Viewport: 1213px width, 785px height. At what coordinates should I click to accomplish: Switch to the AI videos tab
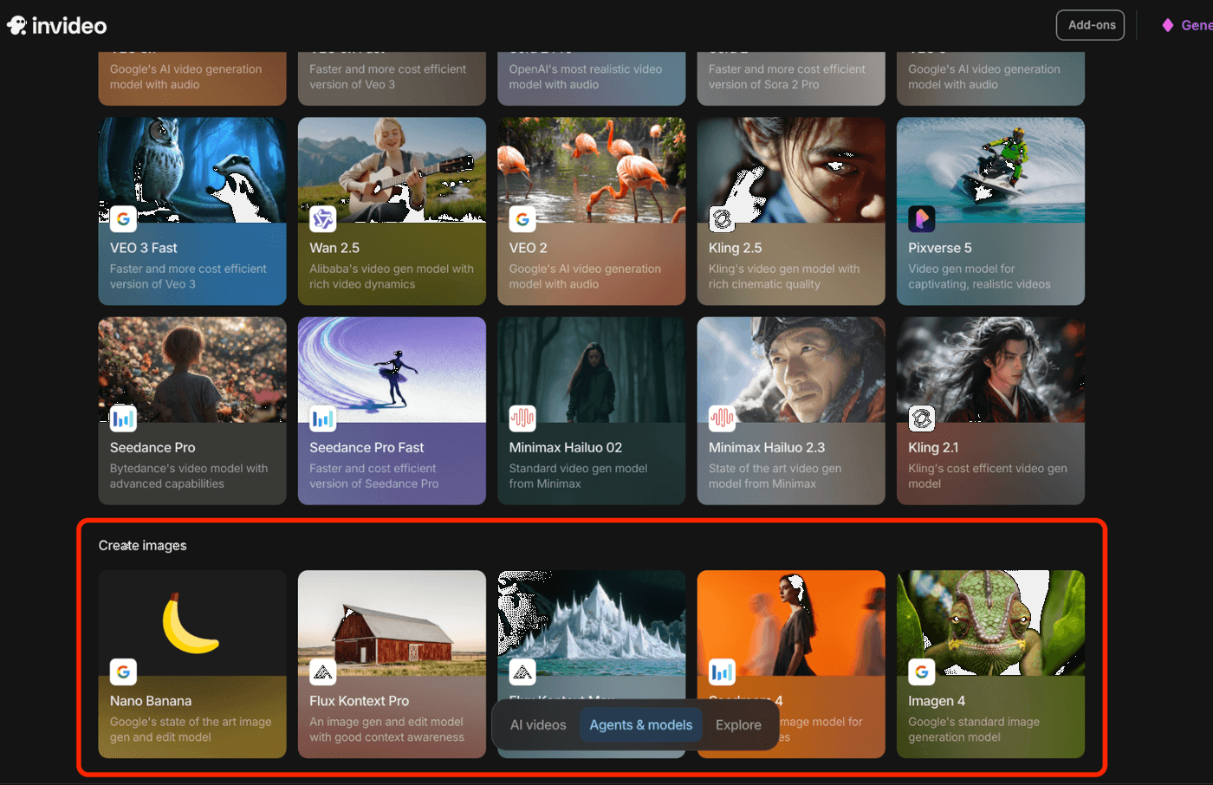pyautogui.click(x=538, y=725)
